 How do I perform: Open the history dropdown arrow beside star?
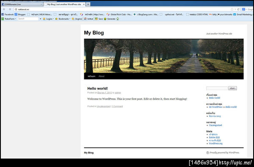click(x=235, y=9)
